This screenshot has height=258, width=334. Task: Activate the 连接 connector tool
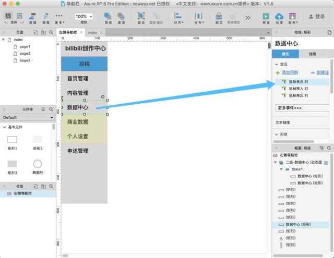(32, 18)
